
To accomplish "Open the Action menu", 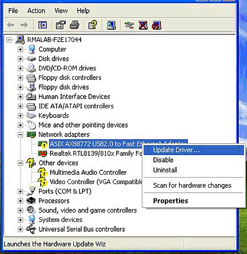I will point(36,10).
